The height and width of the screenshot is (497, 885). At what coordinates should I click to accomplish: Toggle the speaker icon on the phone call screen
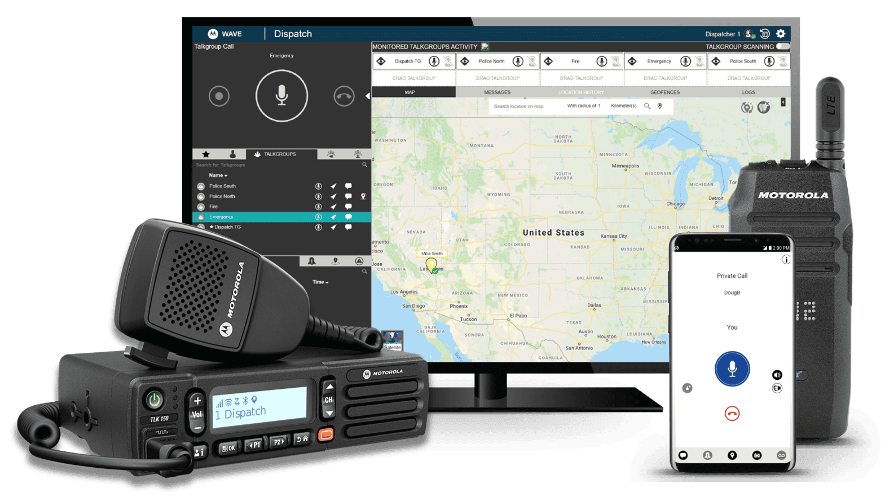777,375
